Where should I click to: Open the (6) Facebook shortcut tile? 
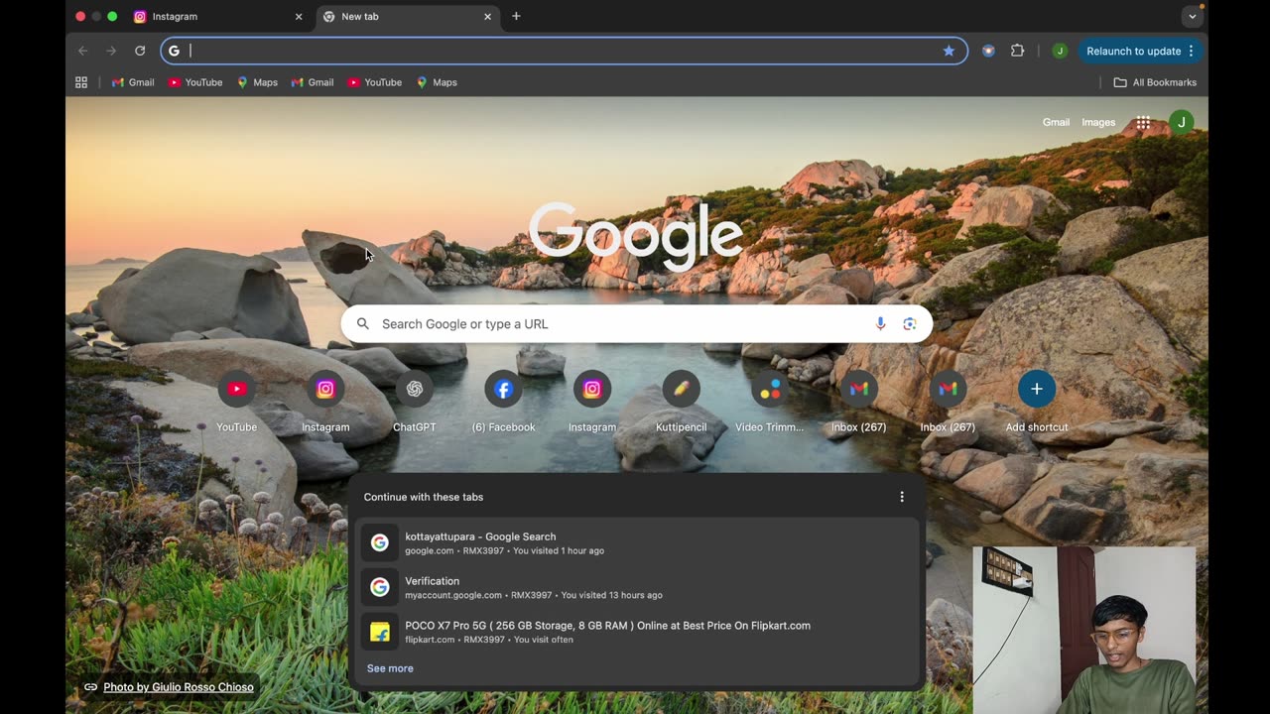tap(503, 403)
